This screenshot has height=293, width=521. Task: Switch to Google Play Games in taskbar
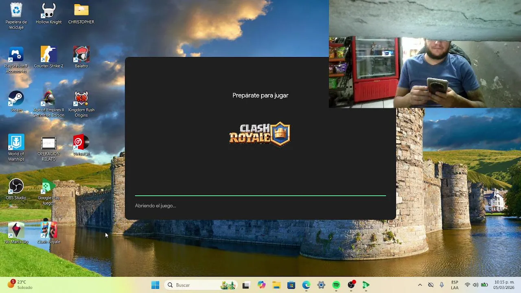pos(366,285)
